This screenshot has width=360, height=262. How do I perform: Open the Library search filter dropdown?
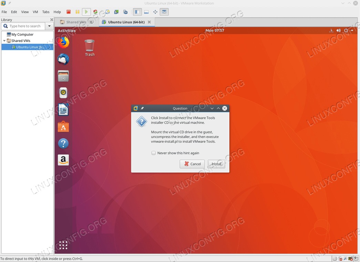[49, 26]
